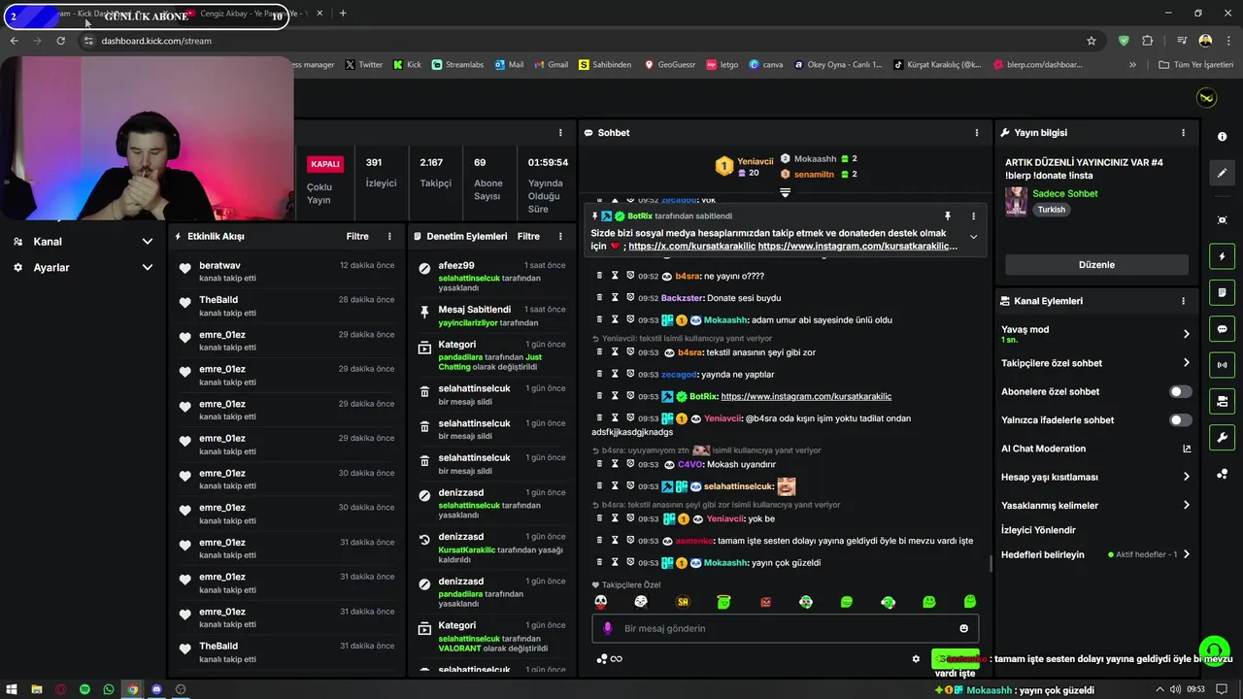The height and width of the screenshot is (699, 1243).
Task: Toggle Abonelere özel sohbet switch
Action: (1180, 391)
